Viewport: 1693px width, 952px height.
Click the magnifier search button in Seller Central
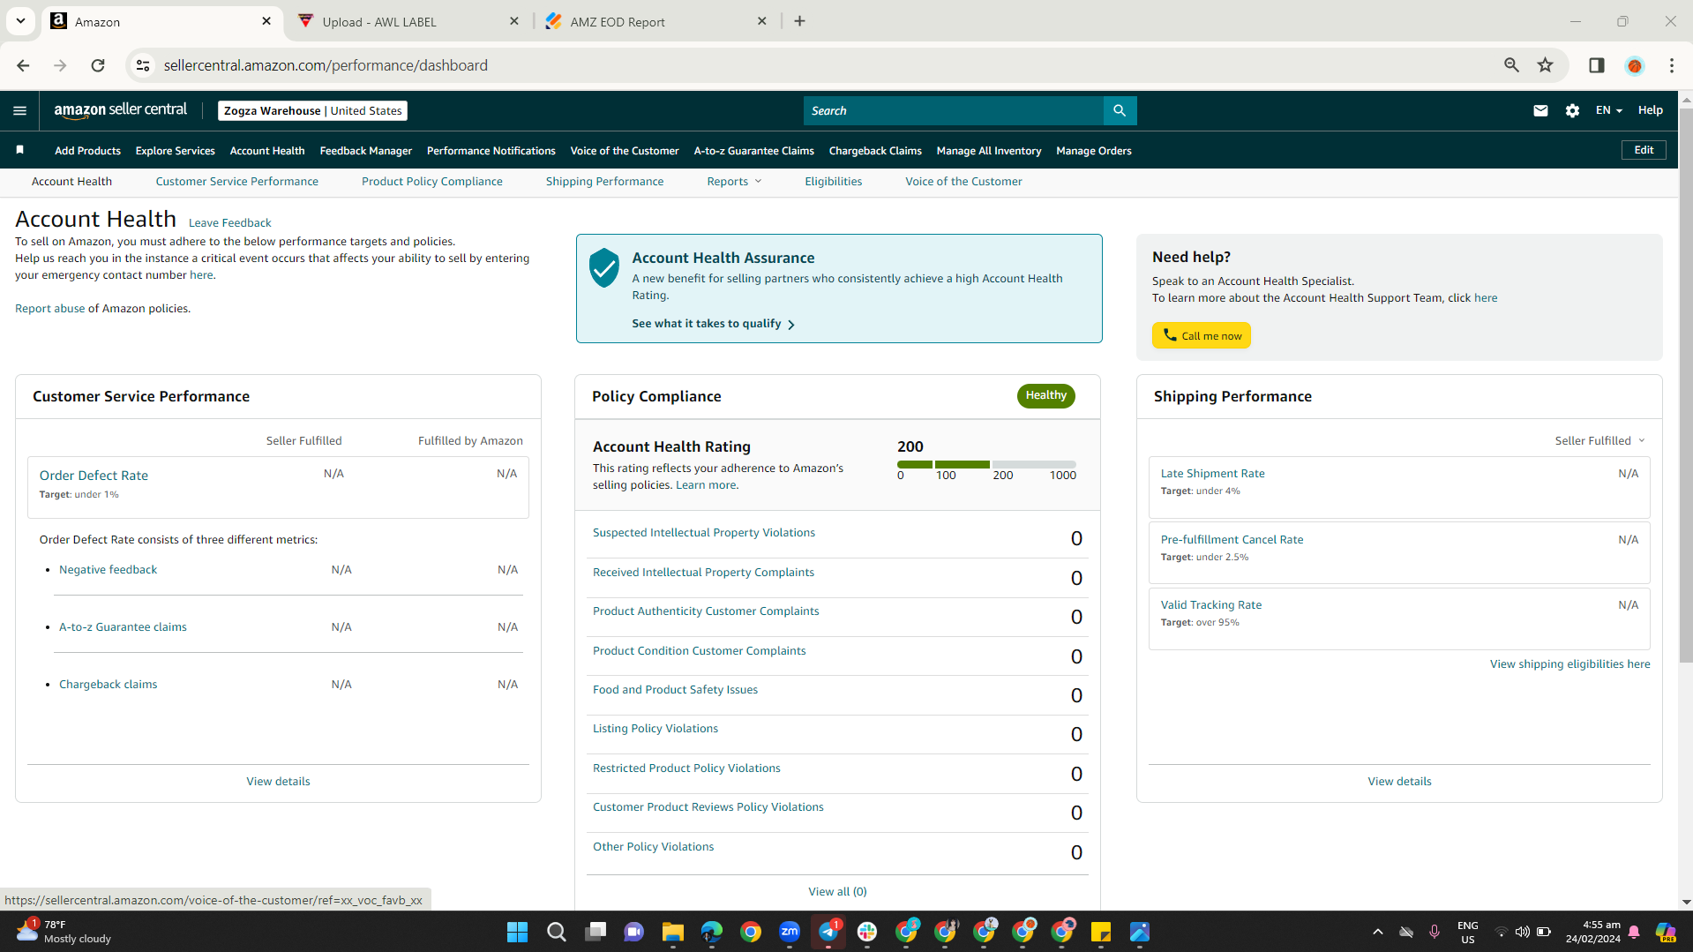coord(1120,110)
